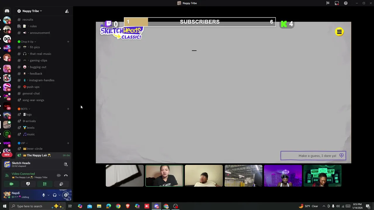374x210 pixels.
Task: Open the Create Invite people icon
Action: tap(67, 11)
